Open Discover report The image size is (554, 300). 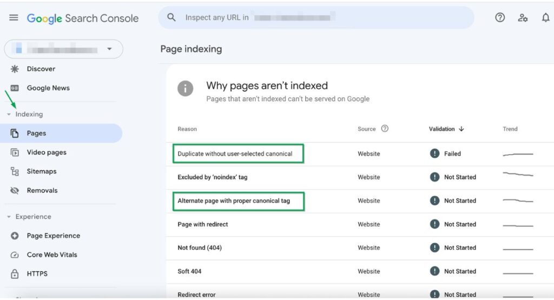coord(41,69)
